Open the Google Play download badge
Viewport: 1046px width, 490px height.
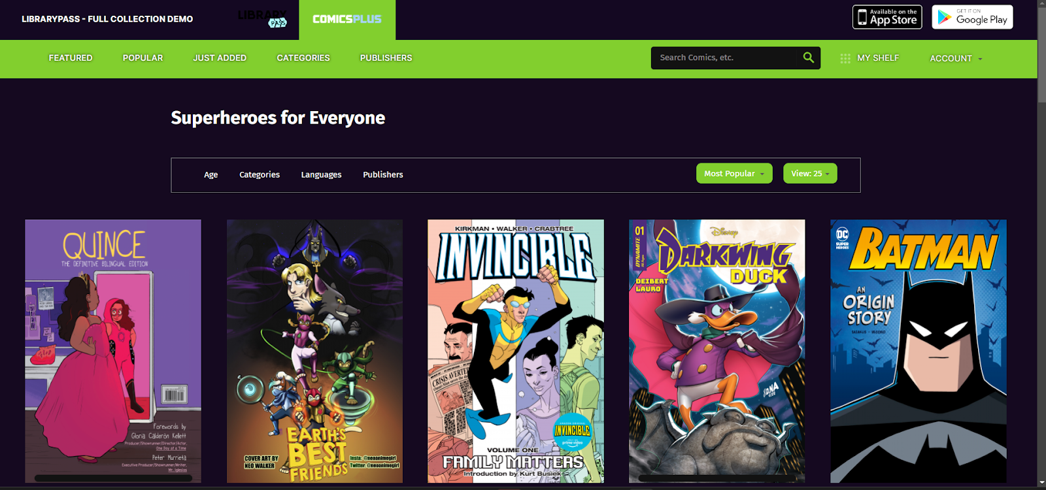pyautogui.click(x=972, y=17)
